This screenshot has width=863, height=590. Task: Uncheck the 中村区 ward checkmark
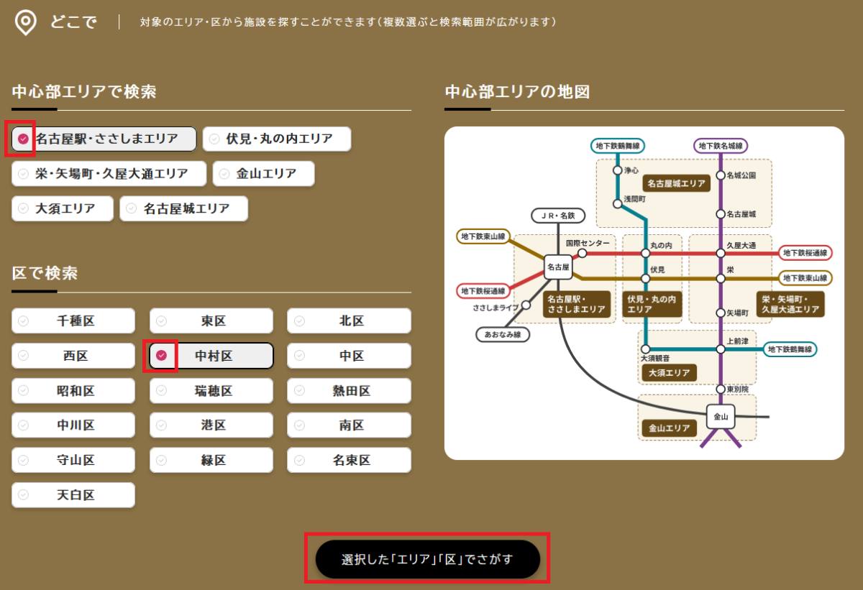pyautogui.click(x=162, y=356)
